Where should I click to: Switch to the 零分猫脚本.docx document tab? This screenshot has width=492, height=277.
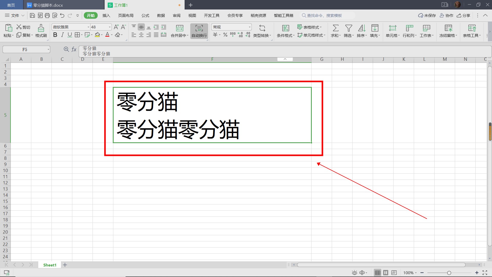(x=48, y=5)
